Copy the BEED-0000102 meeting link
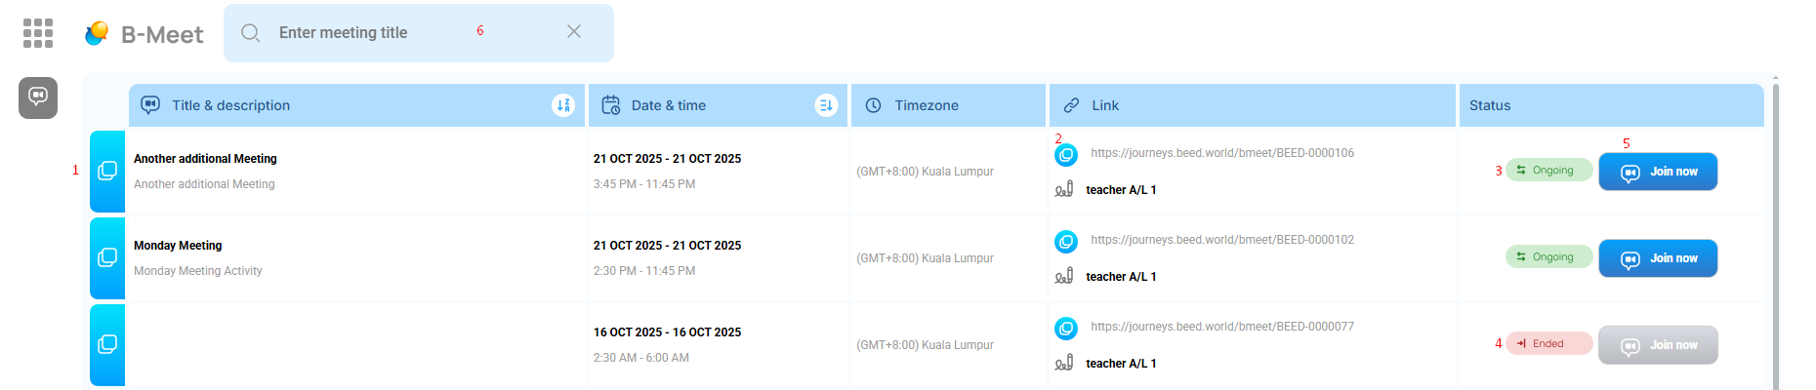The width and height of the screenshot is (1816, 390). (x=1066, y=242)
